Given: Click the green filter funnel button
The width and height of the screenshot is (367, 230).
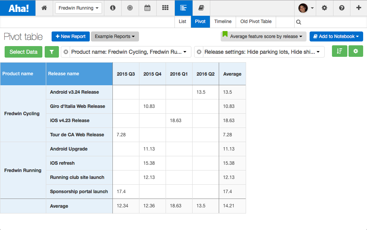Looking at the screenshot, I should (x=52, y=52).
